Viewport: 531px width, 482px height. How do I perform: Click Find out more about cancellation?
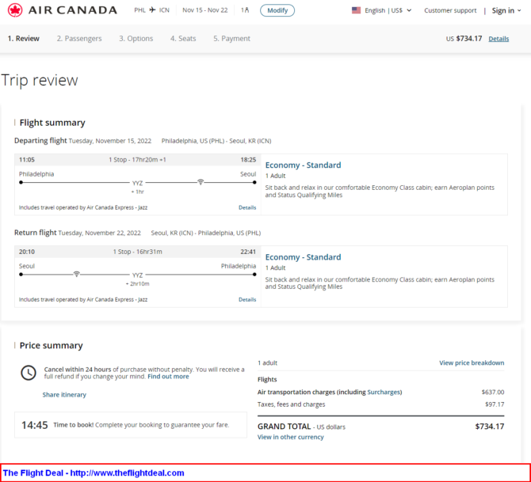[168, 377]
